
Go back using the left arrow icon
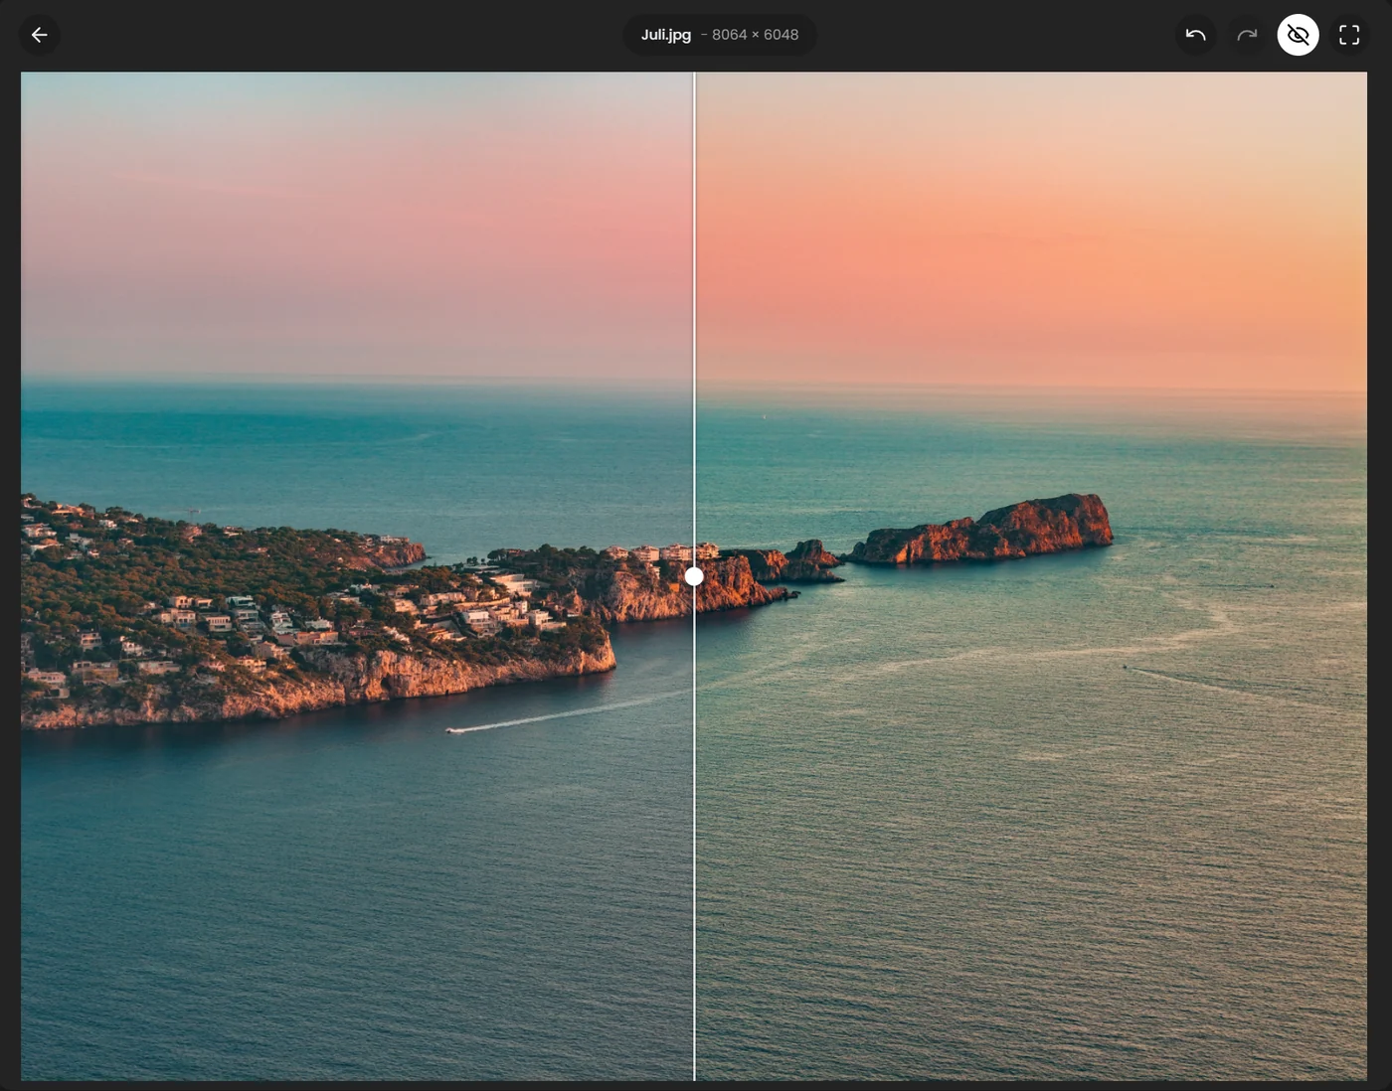pos(40,35)
